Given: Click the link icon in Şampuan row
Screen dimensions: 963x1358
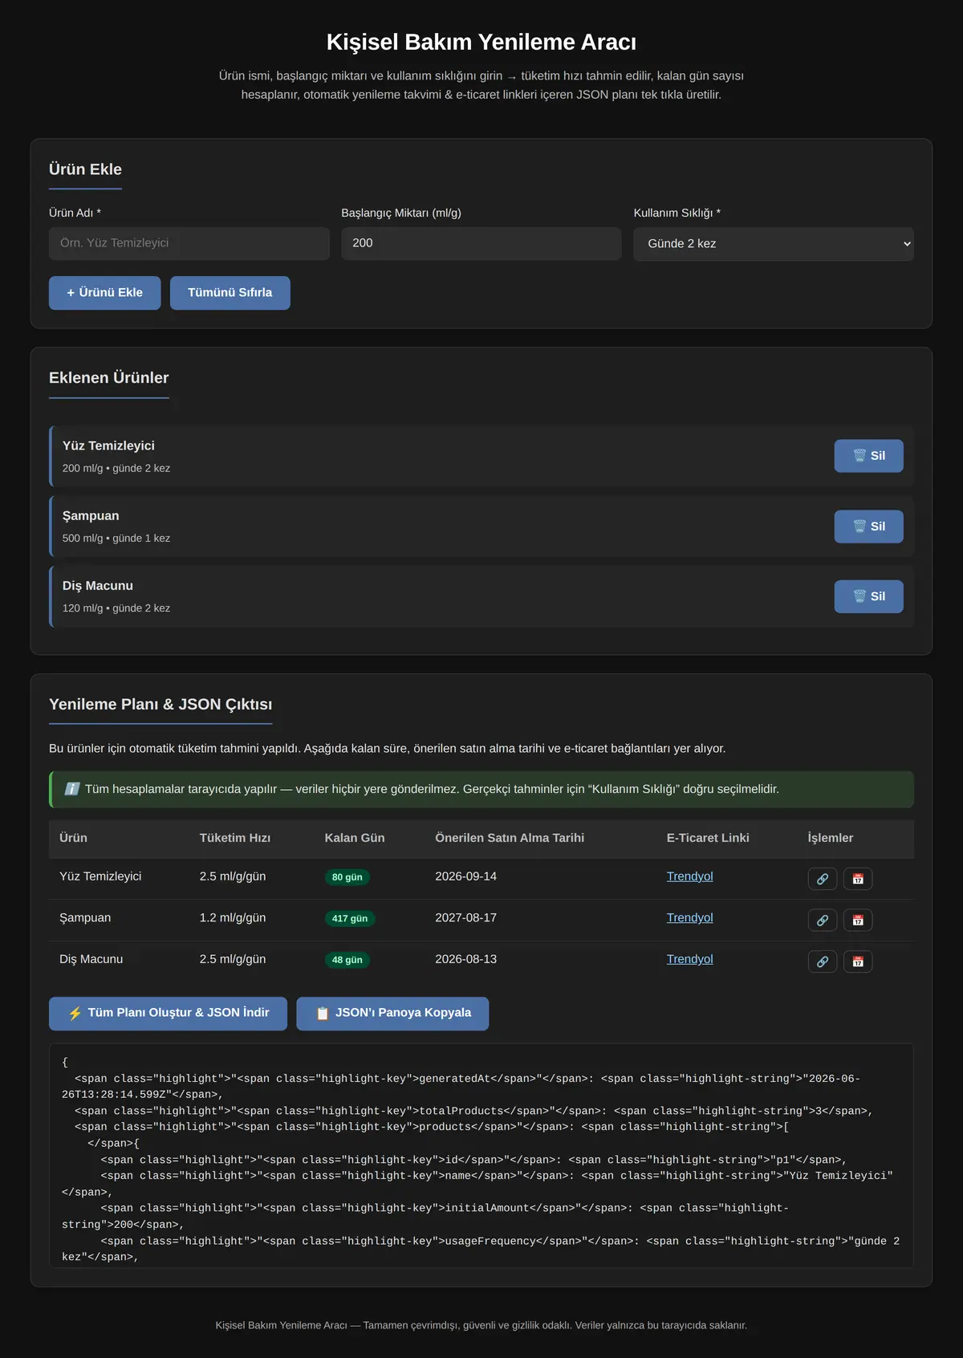Looking at the screenshot, I should [x=823, y=920].
